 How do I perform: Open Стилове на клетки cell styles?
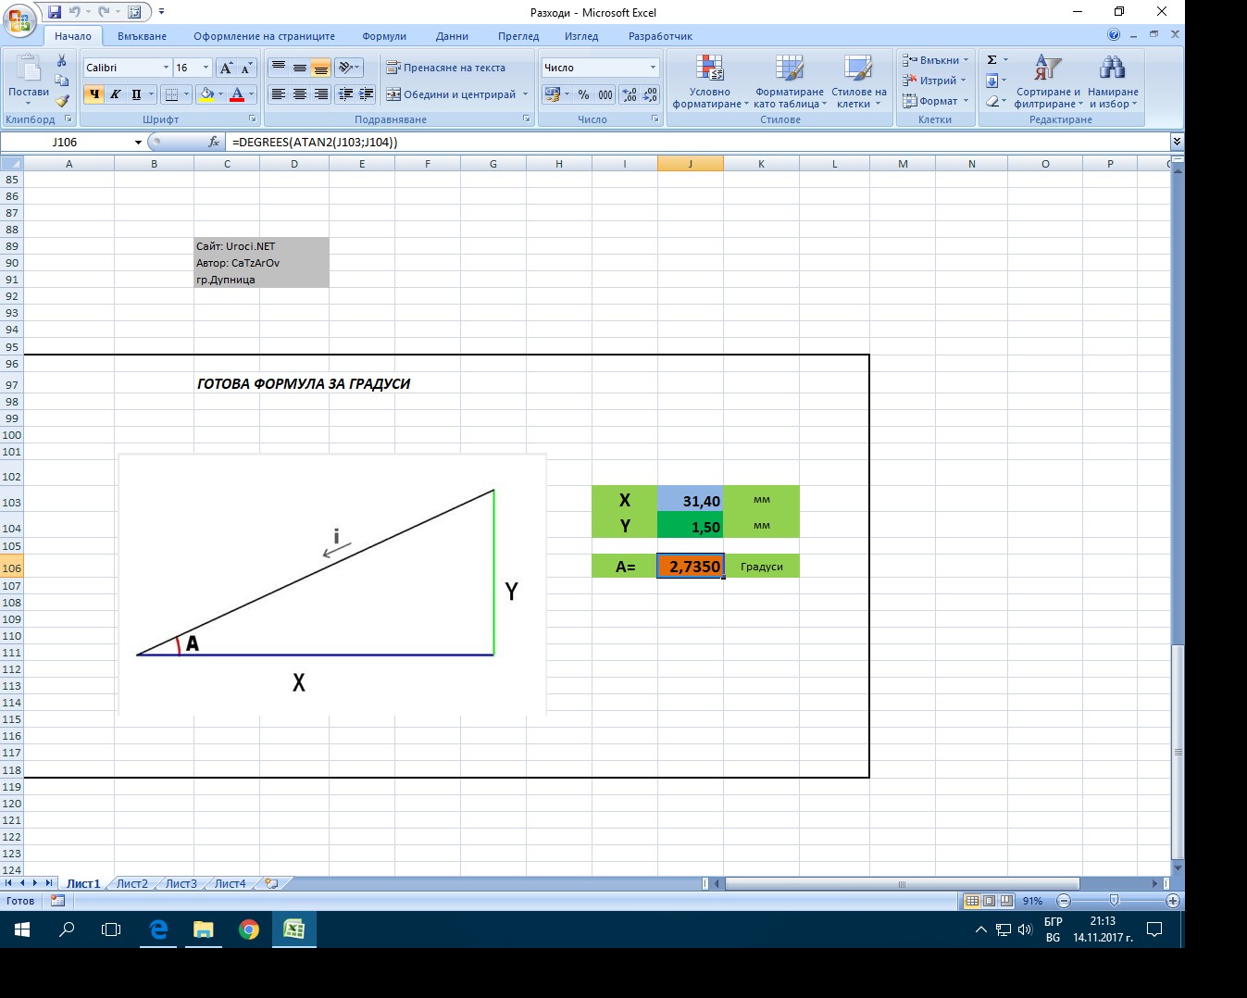coord(859,81)
